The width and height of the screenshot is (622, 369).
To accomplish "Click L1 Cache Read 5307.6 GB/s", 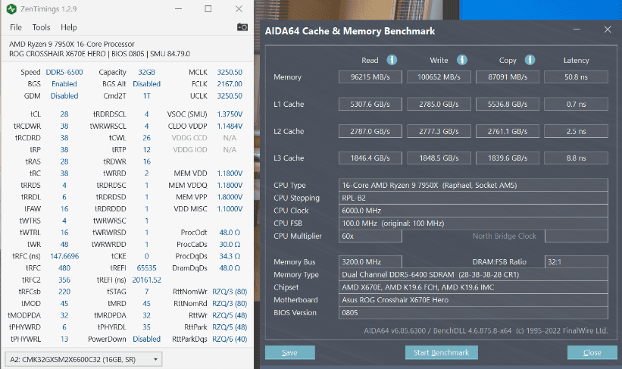I will tap(370, 104).
